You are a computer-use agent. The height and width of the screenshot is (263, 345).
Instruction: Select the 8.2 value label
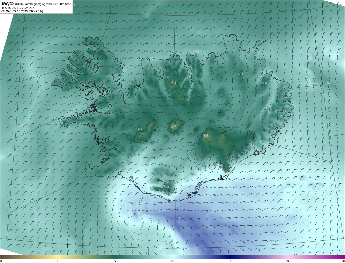pos(197,51)
